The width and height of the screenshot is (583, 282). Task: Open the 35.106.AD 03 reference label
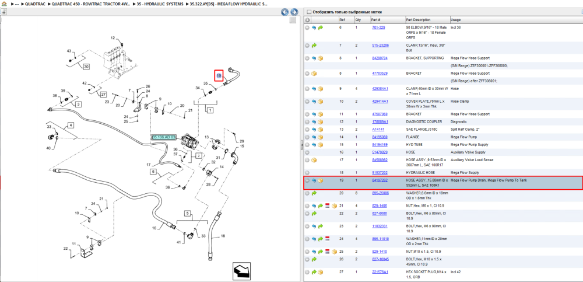pos(164,137)
